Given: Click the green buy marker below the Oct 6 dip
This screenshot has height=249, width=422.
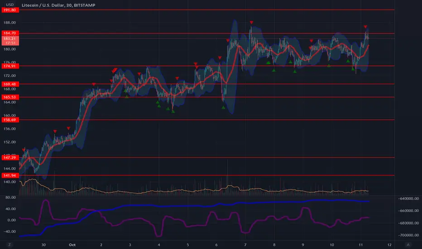Looking at the screenshot, I should 223,107.
